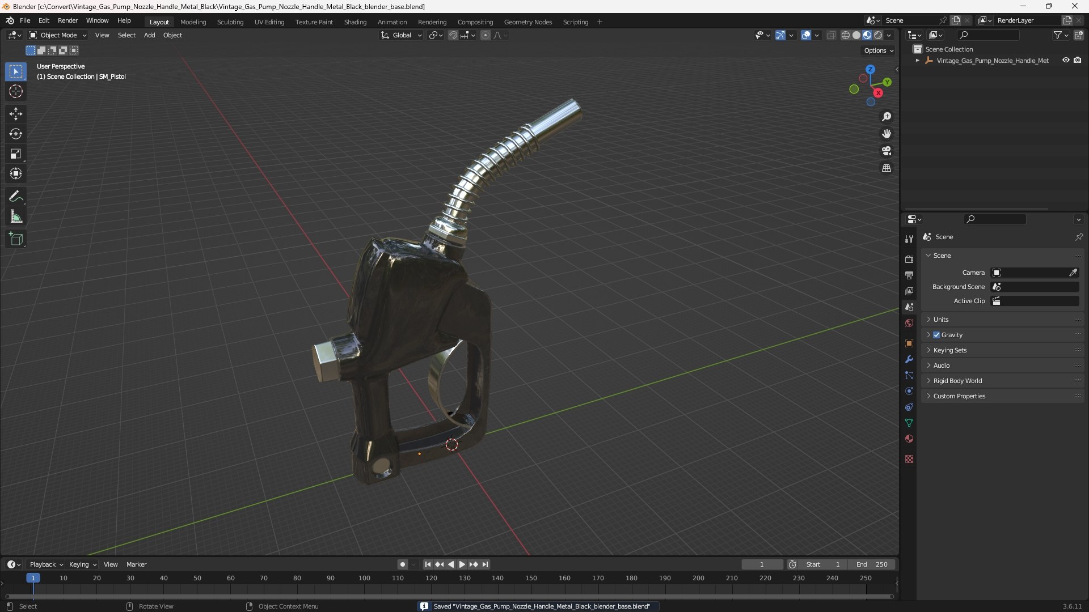Select the Add Cube tool
This screenshot has width=1089, height=612.
pos(16,239)
